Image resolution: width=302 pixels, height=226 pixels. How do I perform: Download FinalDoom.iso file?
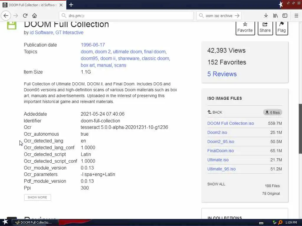coord(221,151)
